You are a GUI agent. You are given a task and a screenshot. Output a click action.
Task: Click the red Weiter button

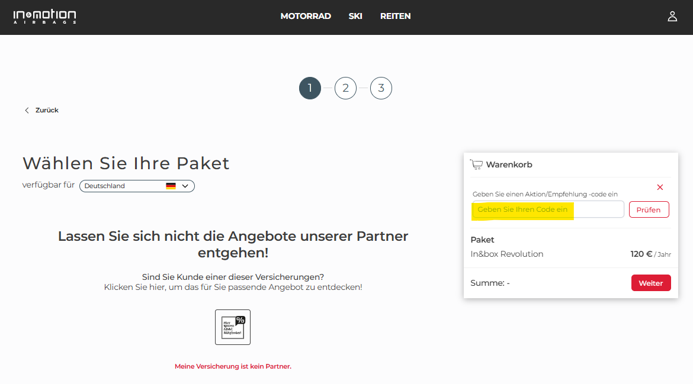[650, 283]
